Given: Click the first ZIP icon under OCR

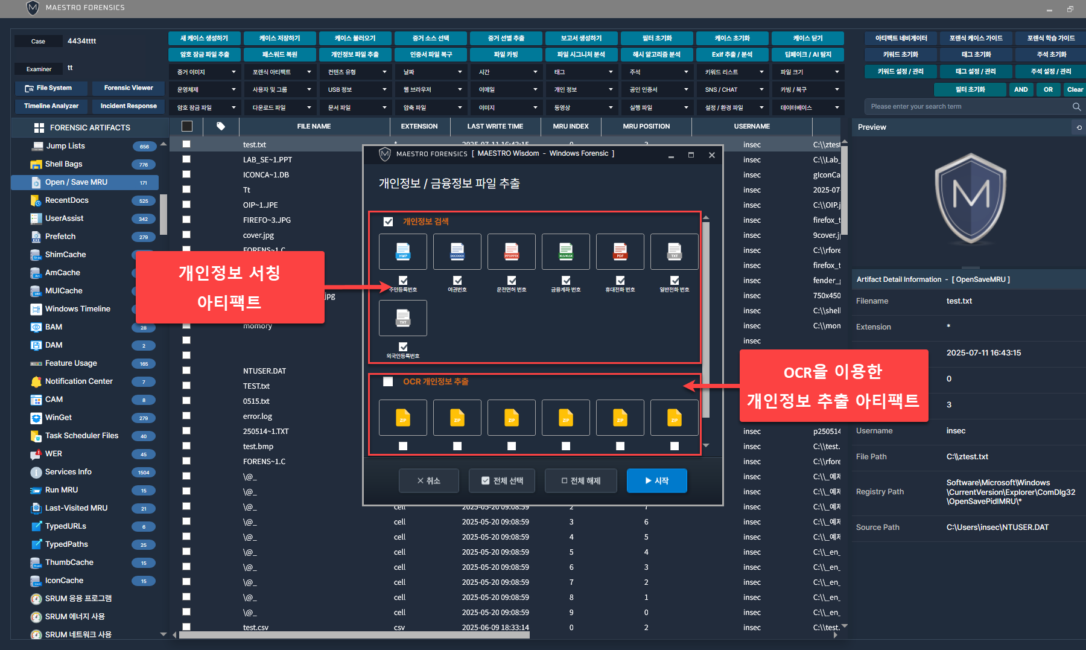Looking at the screenshot, I should pos(402,418).
